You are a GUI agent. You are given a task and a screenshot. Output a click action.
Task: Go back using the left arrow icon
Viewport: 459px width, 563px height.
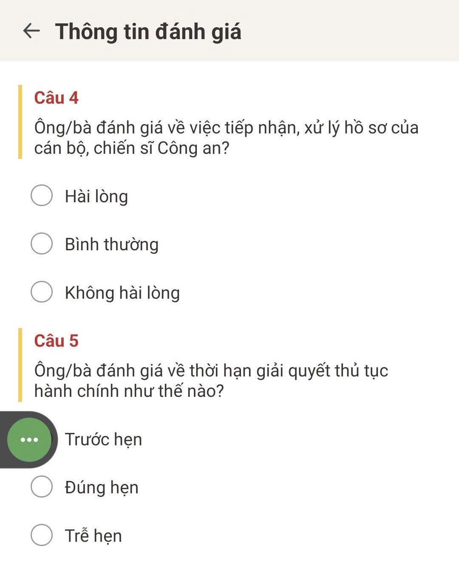coord(31,31)
